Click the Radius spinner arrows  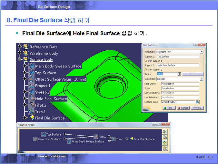pos(179,74)
